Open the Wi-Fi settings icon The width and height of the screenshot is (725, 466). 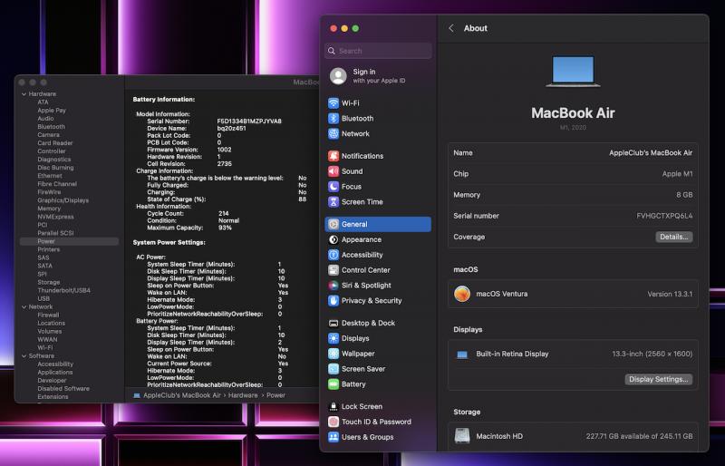[x=333, y=103]
